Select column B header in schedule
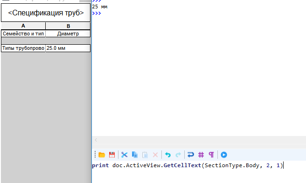This screenshot has width=306, height=183. click(x=68, y=26)
